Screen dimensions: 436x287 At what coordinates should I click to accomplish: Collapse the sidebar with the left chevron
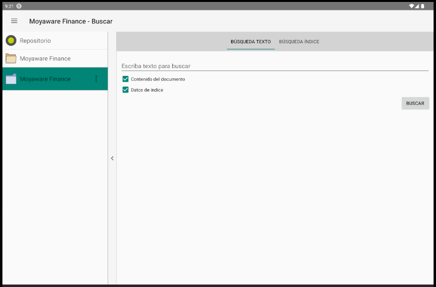point(113,158)
